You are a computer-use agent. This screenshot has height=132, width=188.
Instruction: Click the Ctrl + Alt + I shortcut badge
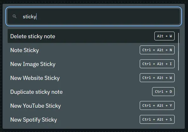[x=157, y=64]
